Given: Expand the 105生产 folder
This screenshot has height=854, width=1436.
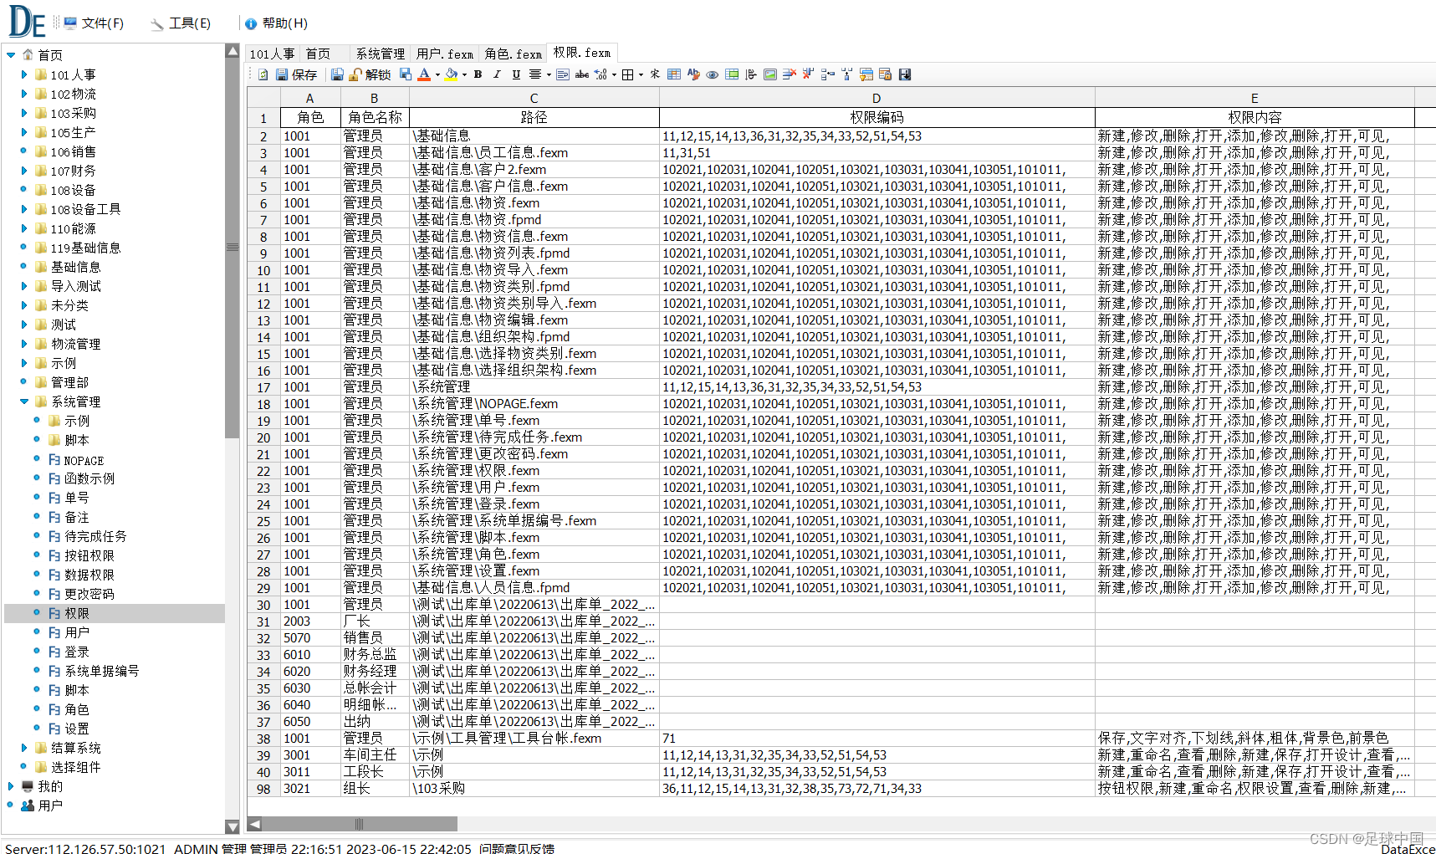Looking at the screenshot, I should click(x=24, y=132).
